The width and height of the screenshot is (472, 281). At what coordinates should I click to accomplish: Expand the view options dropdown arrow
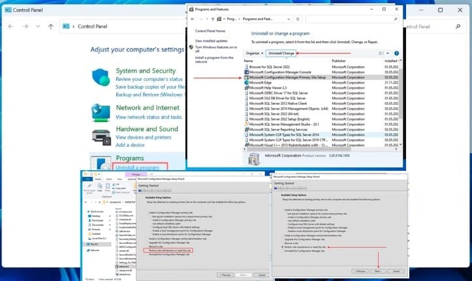tap(388, 53)
